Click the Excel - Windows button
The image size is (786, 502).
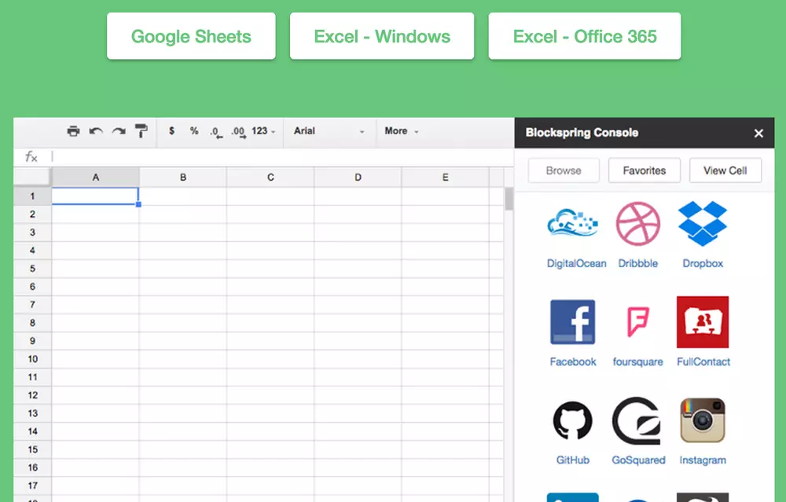pos(382,36)
